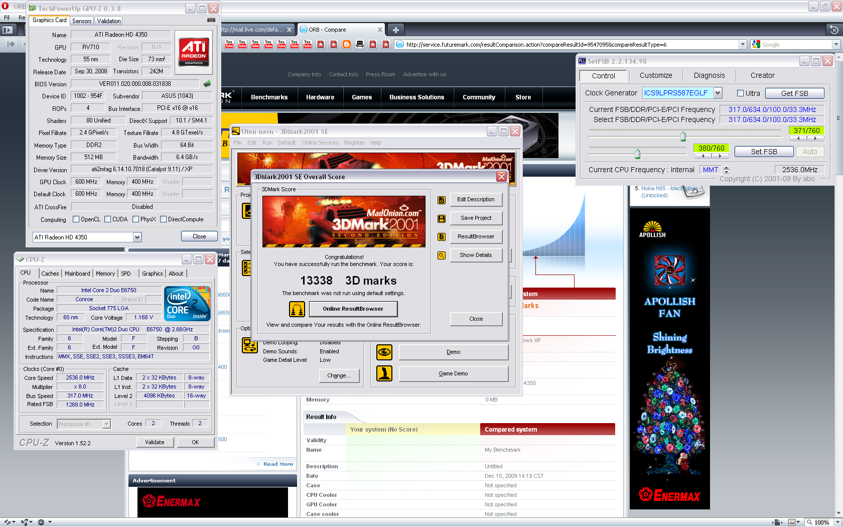The height and width of the screenshot is (527, 843).
Task: Open the SPD tab in CPU-Z
Action: click(126, 274)
